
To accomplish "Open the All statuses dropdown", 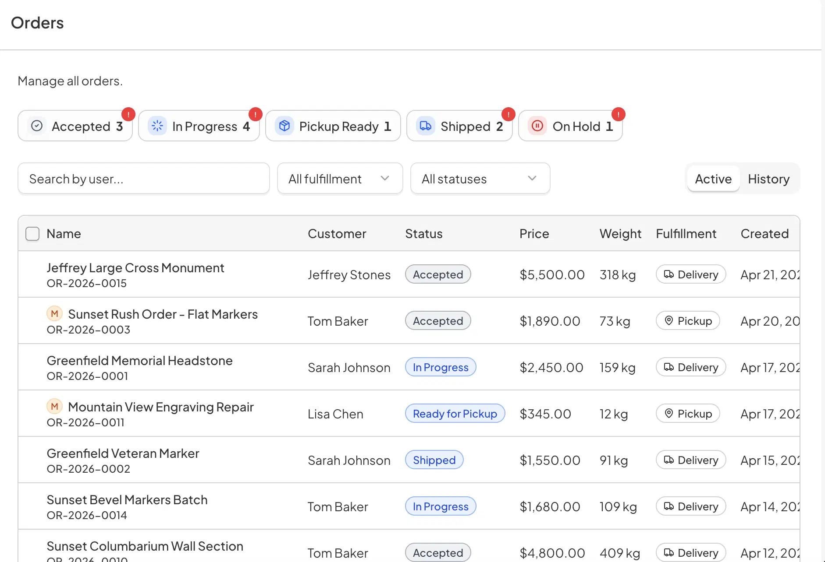I will click(x=480, y=179).
